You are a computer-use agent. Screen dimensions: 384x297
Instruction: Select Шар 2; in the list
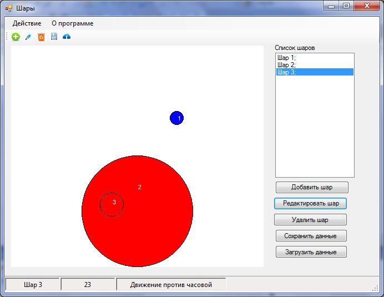point(315,65)
